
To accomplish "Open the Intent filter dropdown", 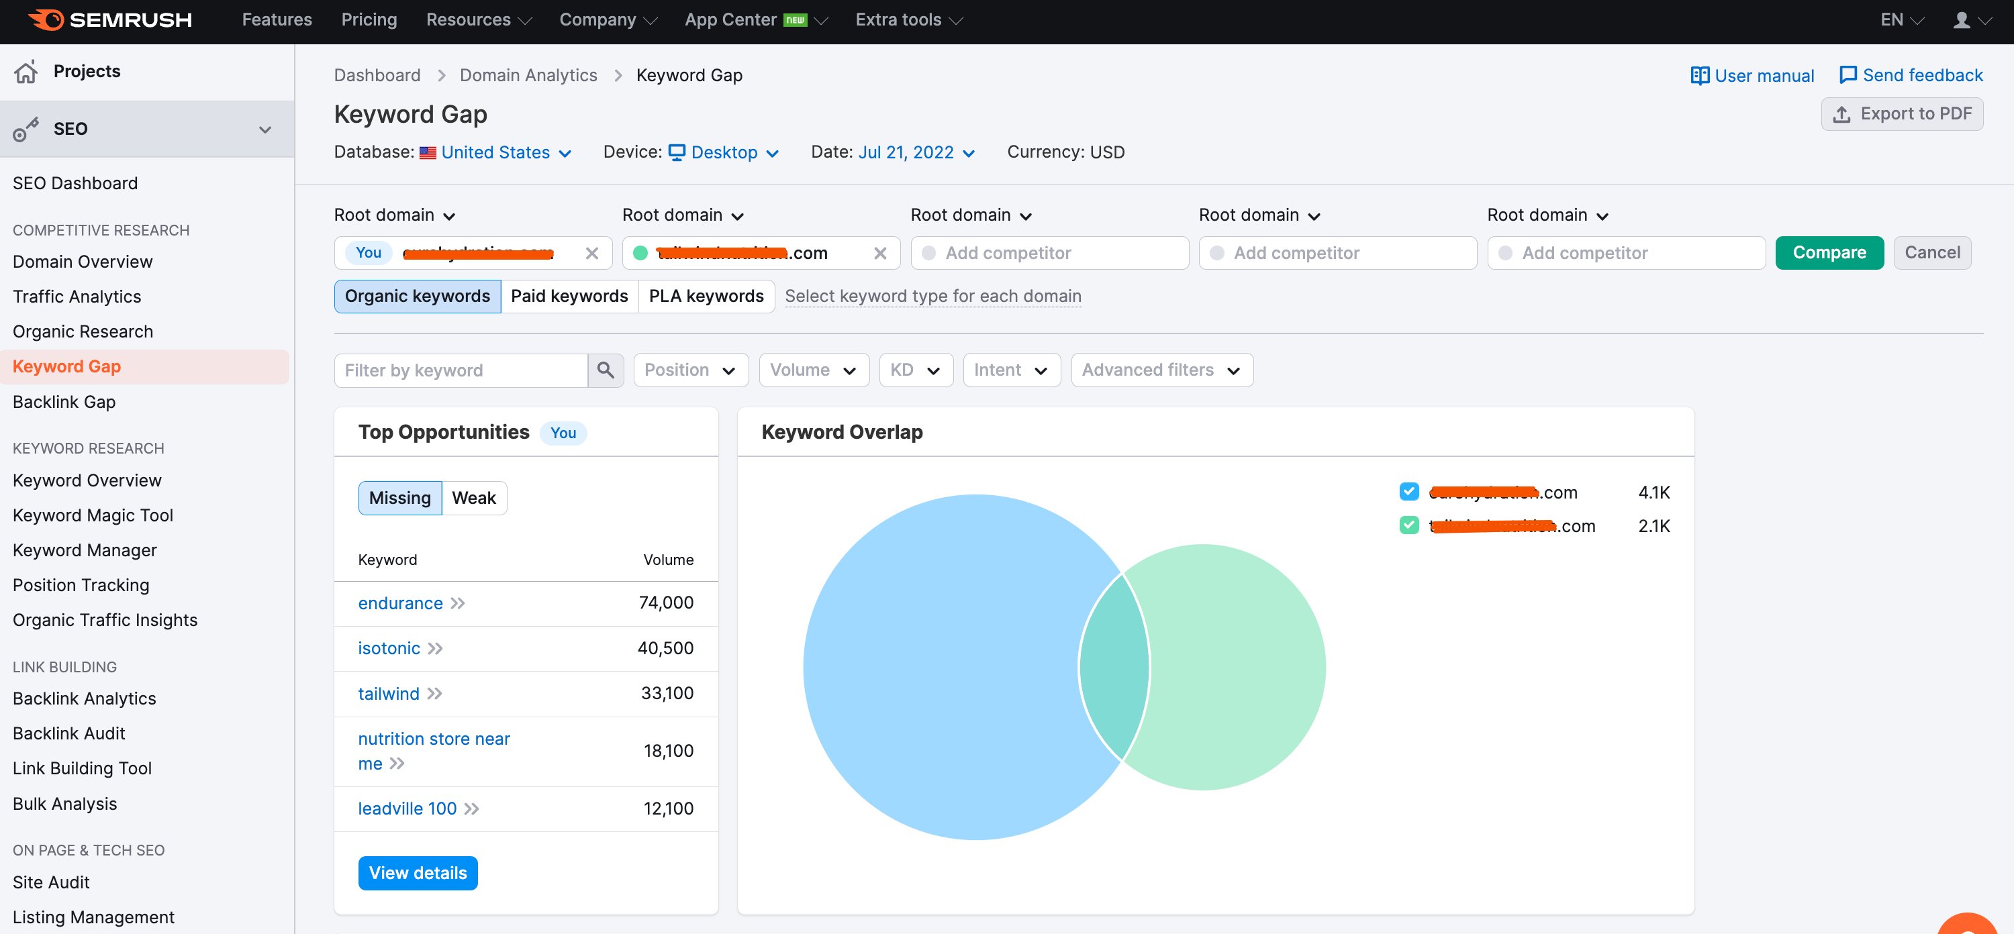I will point(1012,370).
